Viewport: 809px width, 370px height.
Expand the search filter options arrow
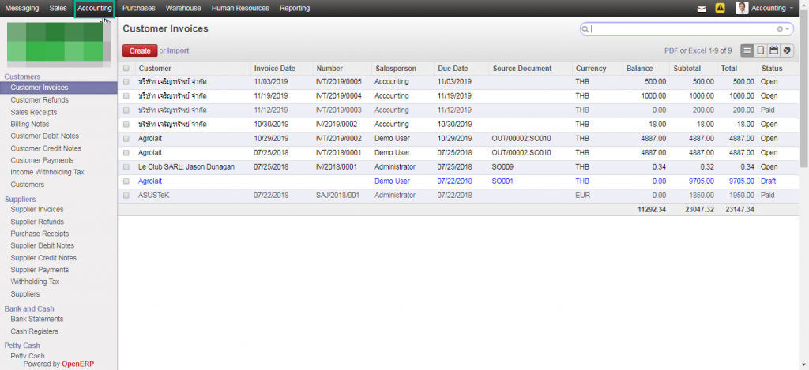pos(788,29)
